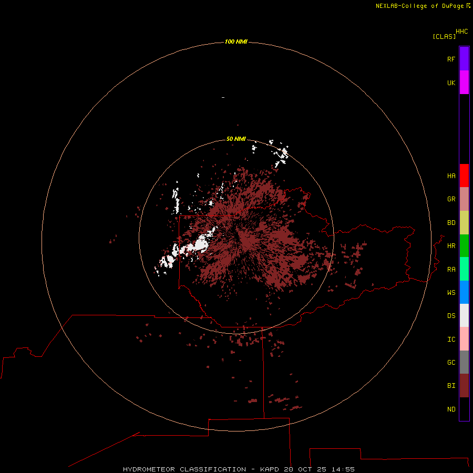Click the BI legend label
Screen dimensions: 473x473
click(451, 386)
